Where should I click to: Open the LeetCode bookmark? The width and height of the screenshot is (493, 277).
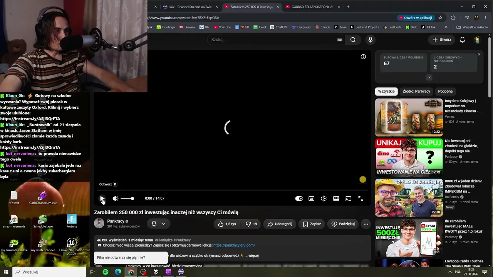coord(392,27)
